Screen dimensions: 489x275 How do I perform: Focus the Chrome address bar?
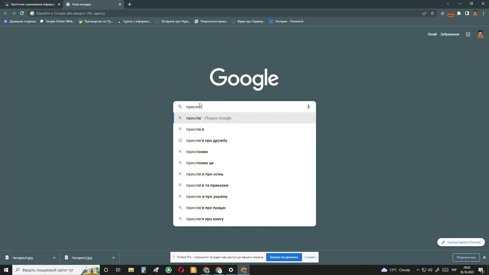coord(225,13)
